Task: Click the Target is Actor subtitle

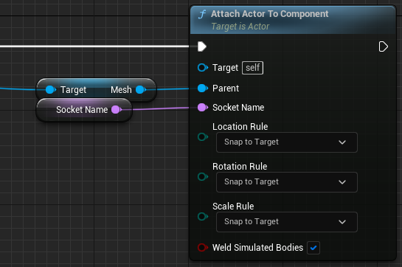Action: click(x=240, y=27)
